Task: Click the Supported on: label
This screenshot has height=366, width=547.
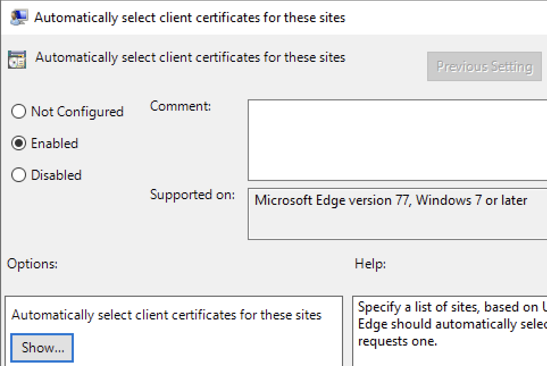Action: pyautogui.click(x=193, y=195)
